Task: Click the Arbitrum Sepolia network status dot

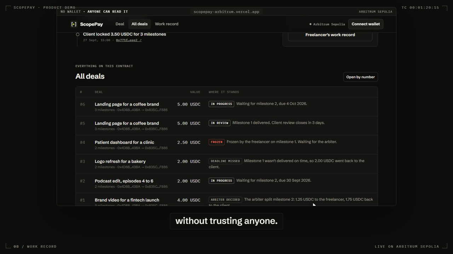Action: pyautogui.click(x=310, y=24)
